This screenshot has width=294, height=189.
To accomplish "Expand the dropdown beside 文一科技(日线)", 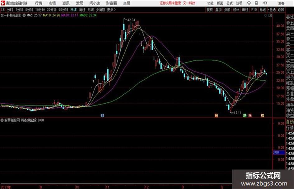I will [x=24, y=15].
